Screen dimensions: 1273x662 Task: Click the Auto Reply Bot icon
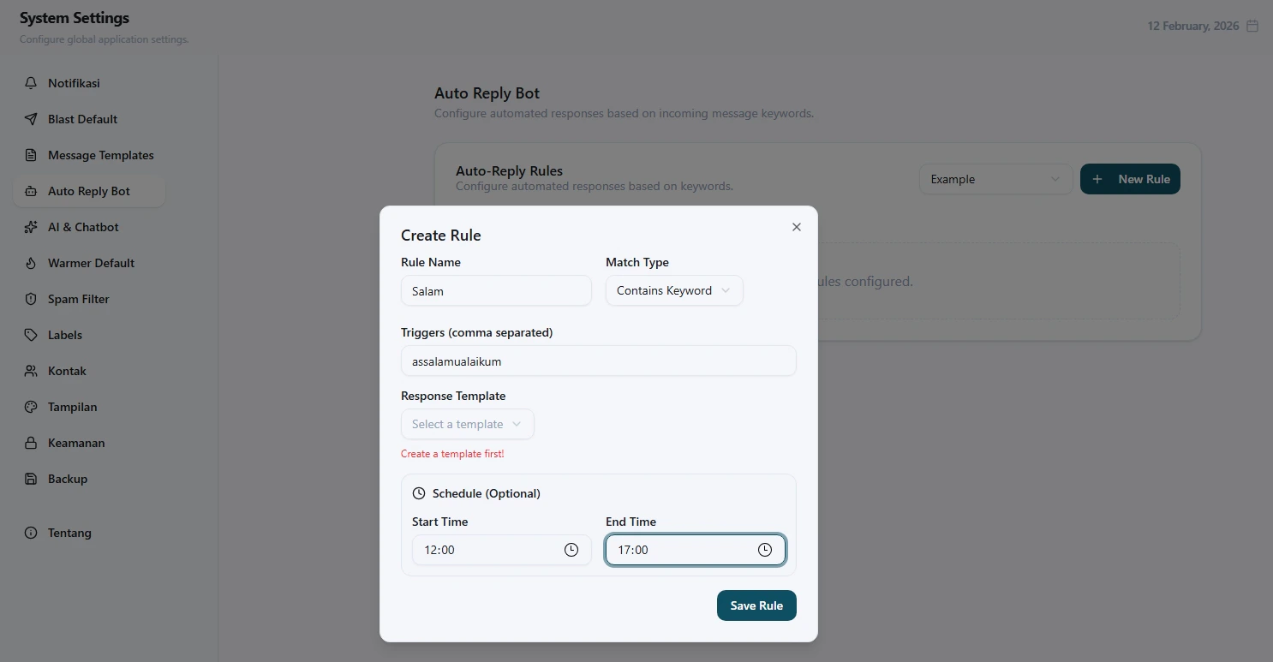tap(31, 191)
